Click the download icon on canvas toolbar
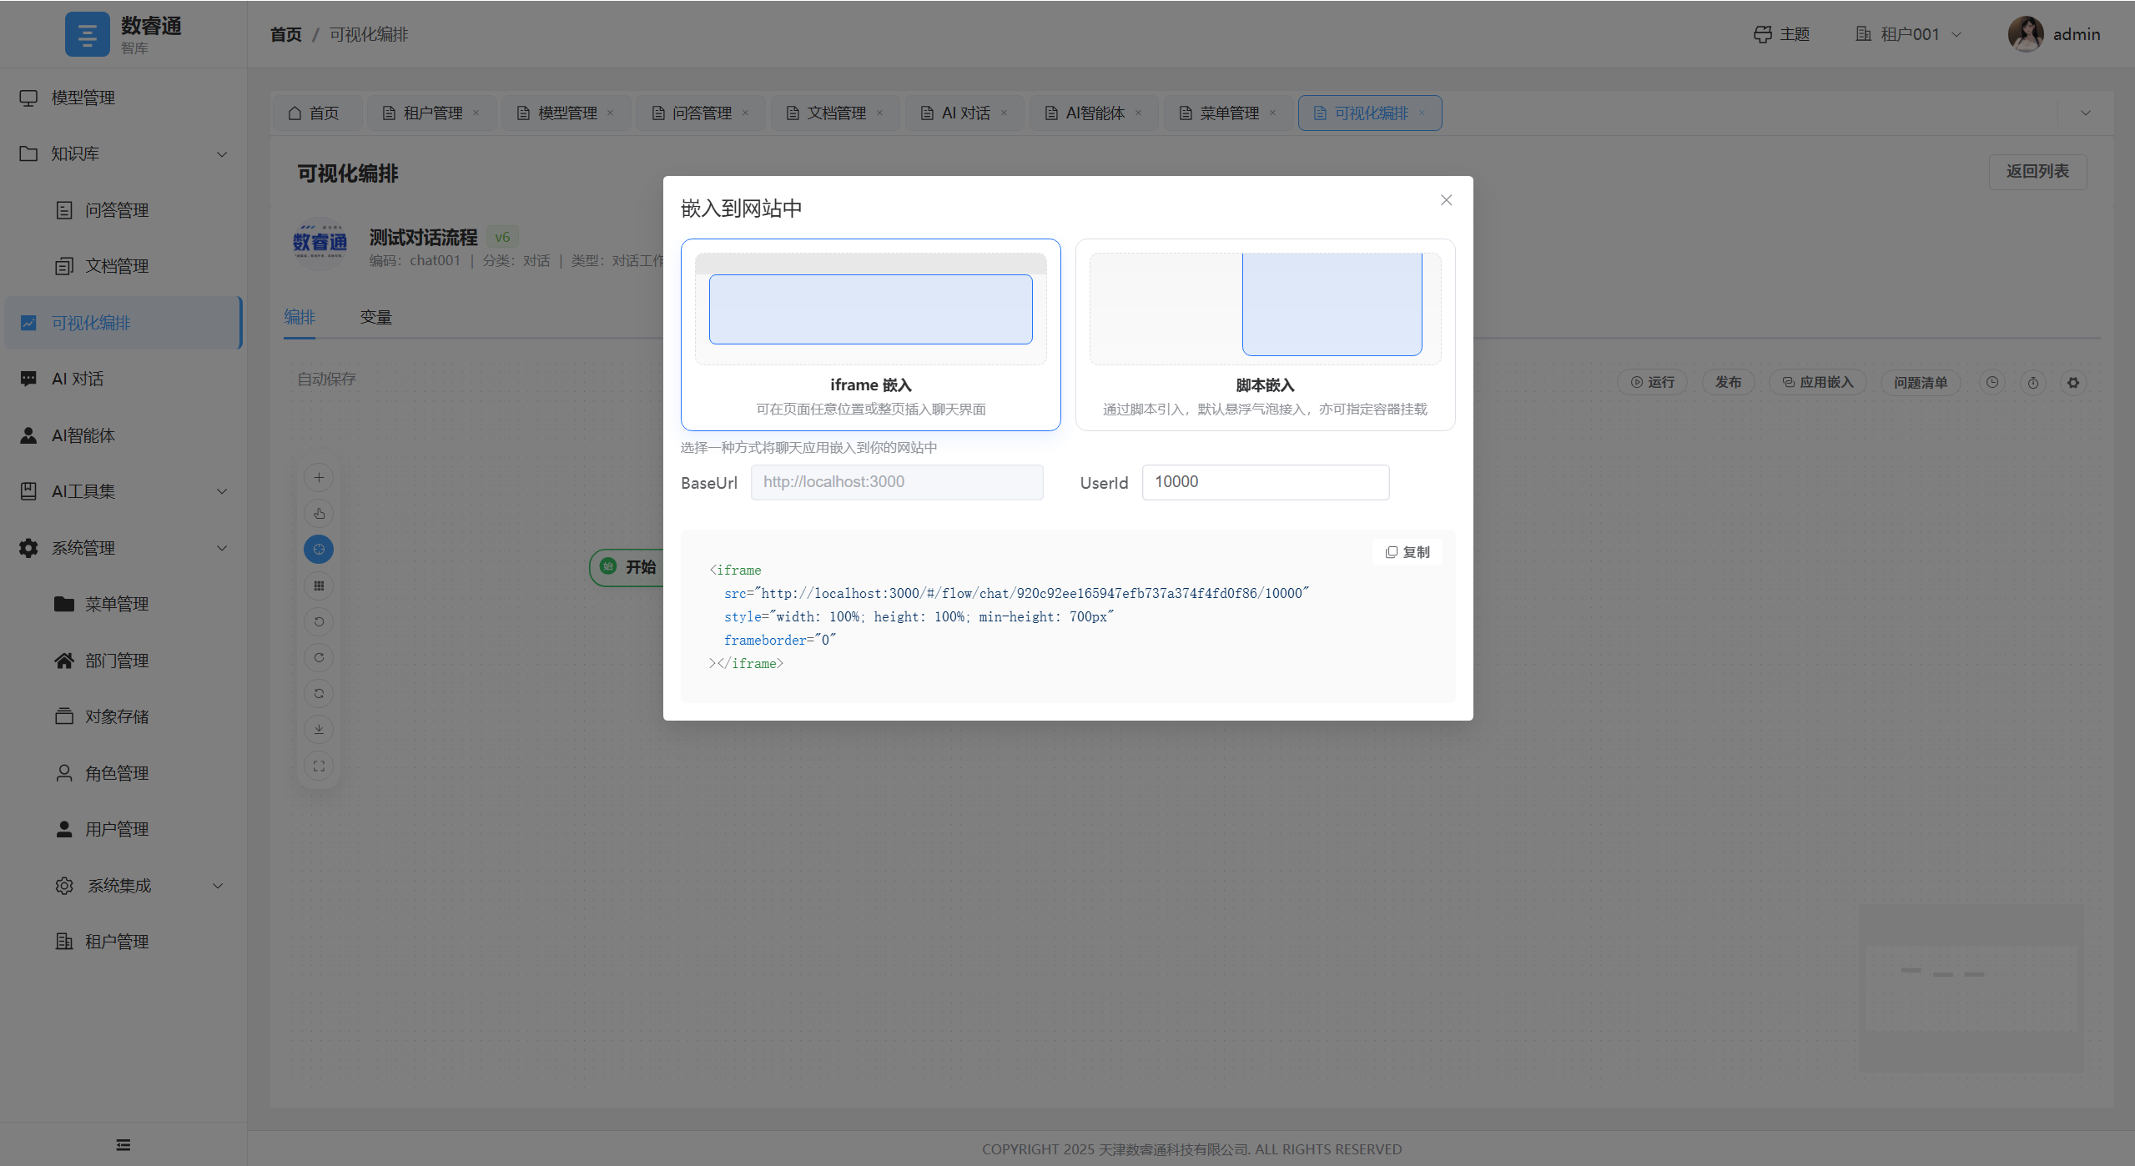The width and height of the screenshot is (2135, 1166). pos(319,730)
